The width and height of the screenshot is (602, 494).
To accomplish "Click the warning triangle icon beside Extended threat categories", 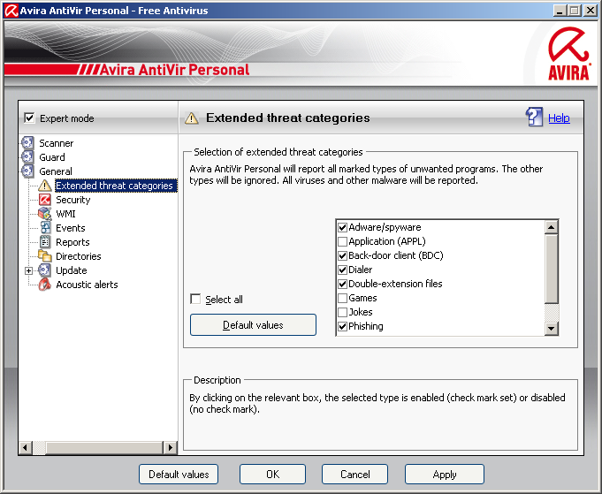I will 44,186.
